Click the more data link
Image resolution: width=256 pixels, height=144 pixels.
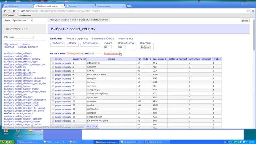(92, 126)
